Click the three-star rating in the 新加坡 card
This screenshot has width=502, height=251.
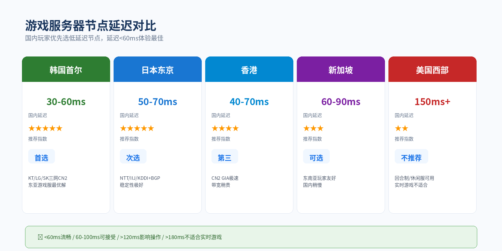(313, 128)
